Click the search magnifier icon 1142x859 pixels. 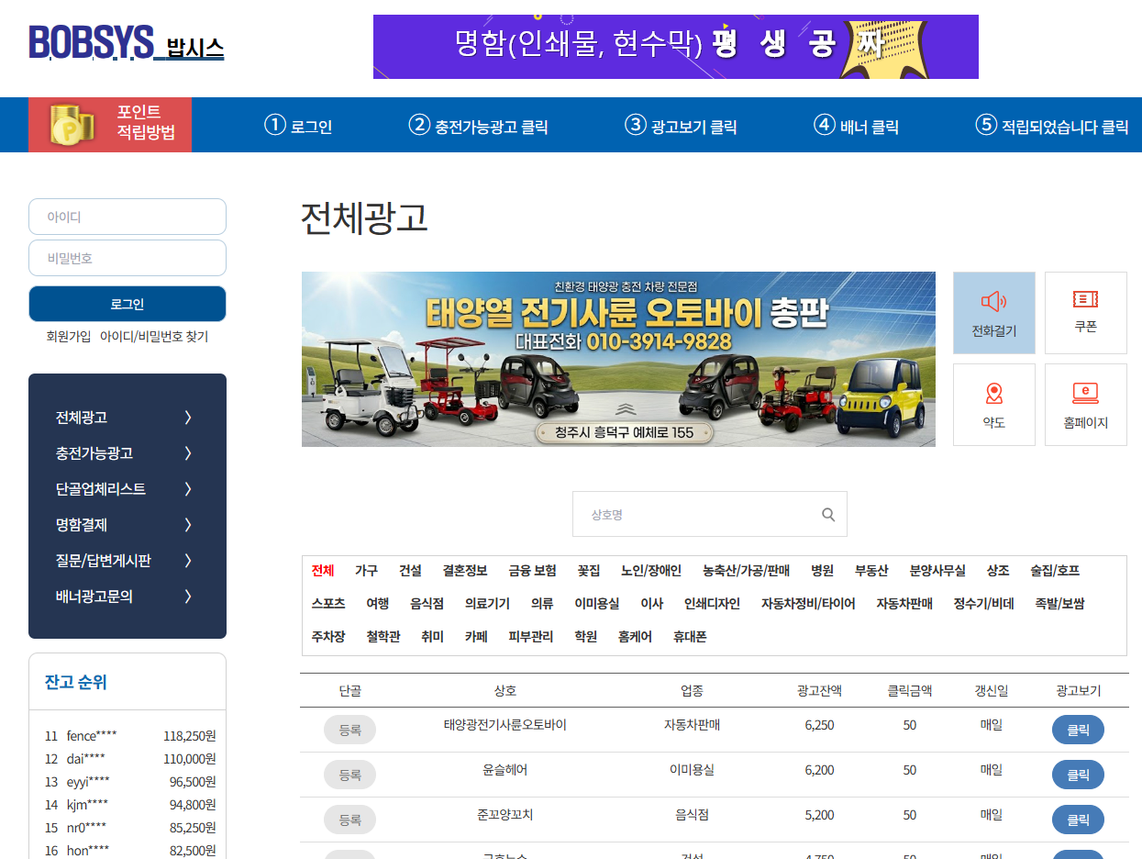click(828, 515)
